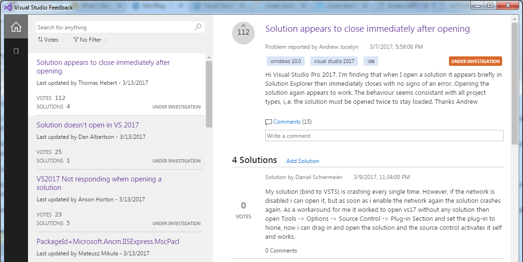Open the Home sidebar icon

(x=16, y=27)
